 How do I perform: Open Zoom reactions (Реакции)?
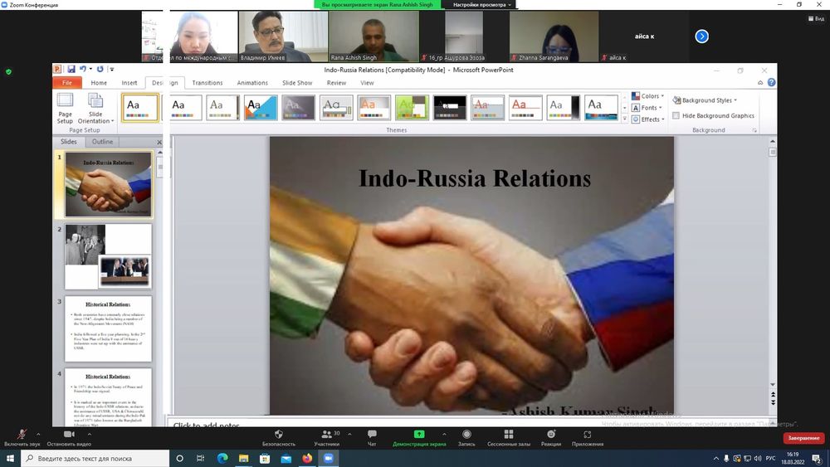pyautogui.click(x=551, y=437)
